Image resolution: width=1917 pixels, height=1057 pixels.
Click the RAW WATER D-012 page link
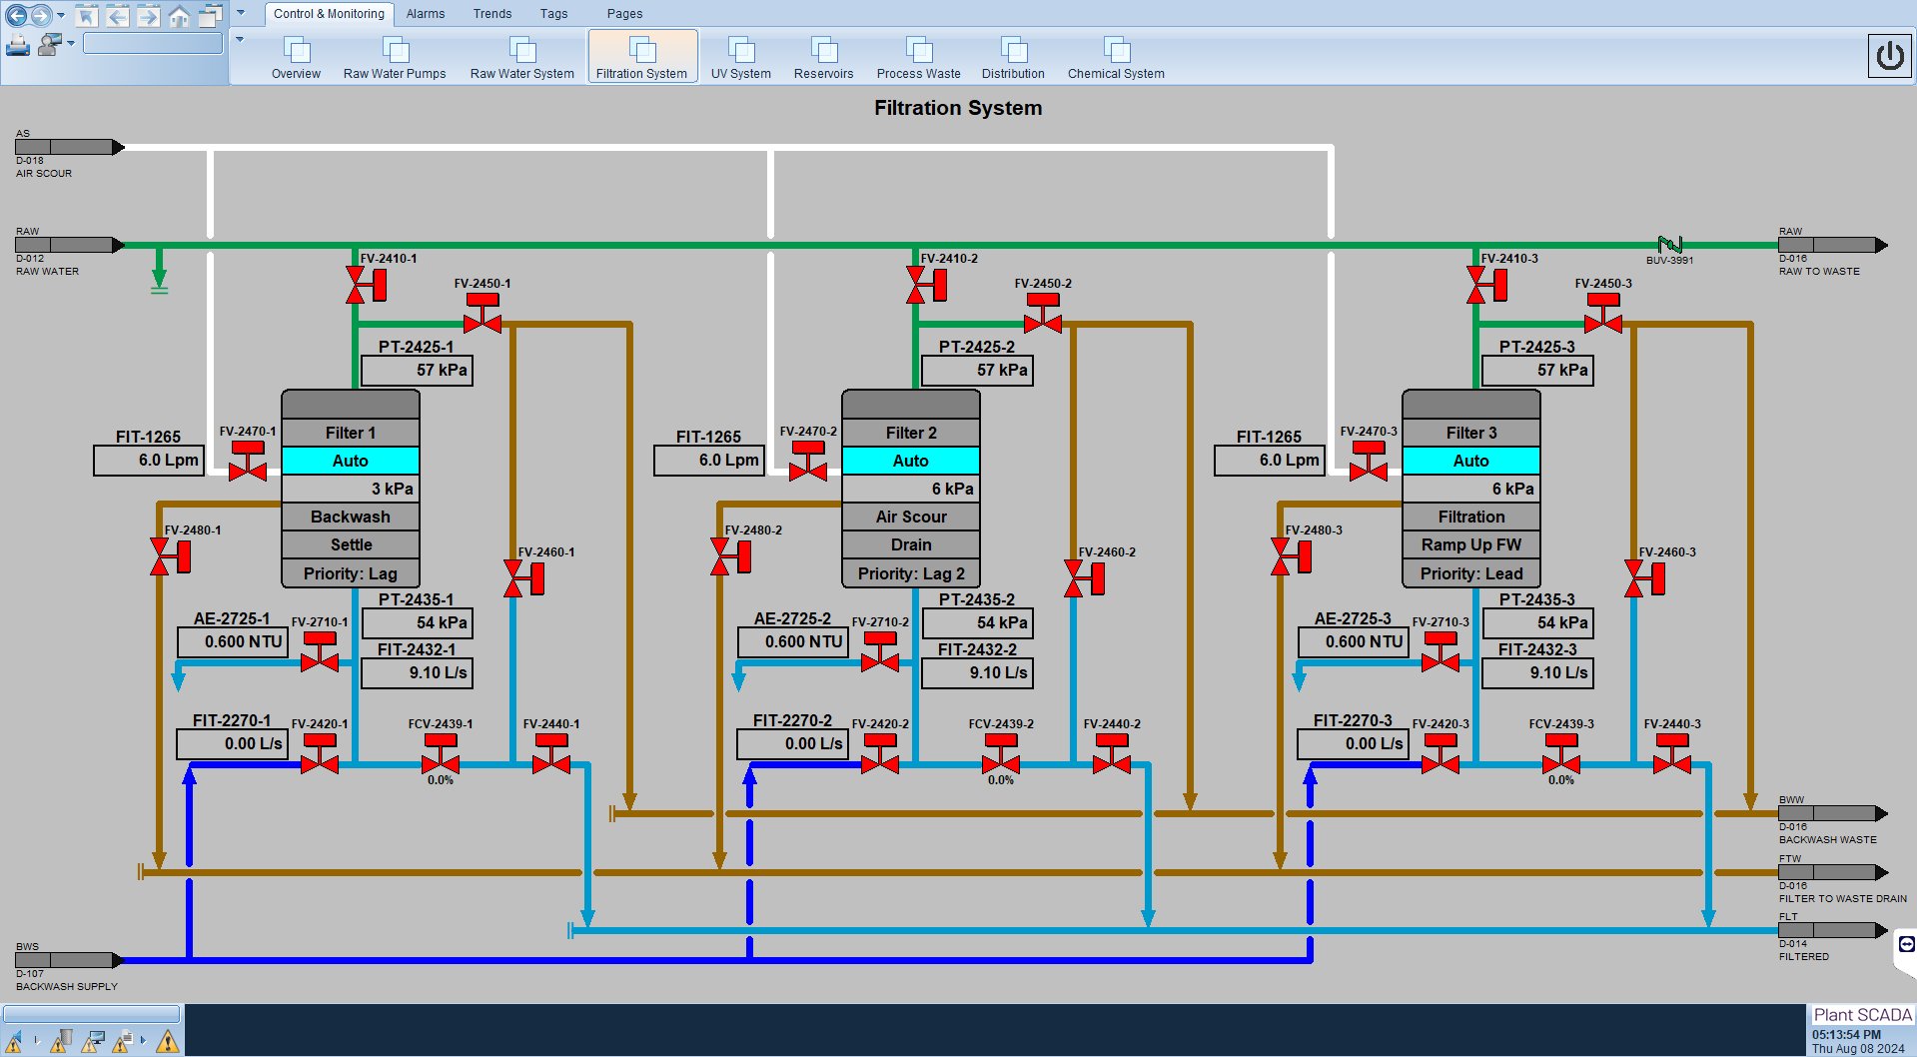(69, 245)
